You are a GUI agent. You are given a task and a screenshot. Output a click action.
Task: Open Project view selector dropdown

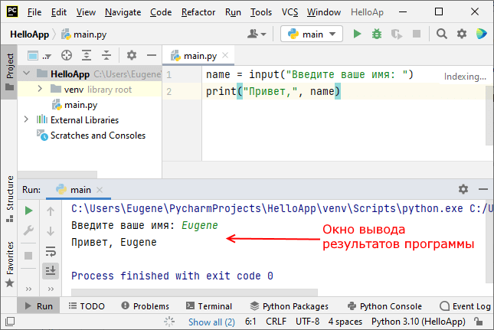click(x=39, y=56)
